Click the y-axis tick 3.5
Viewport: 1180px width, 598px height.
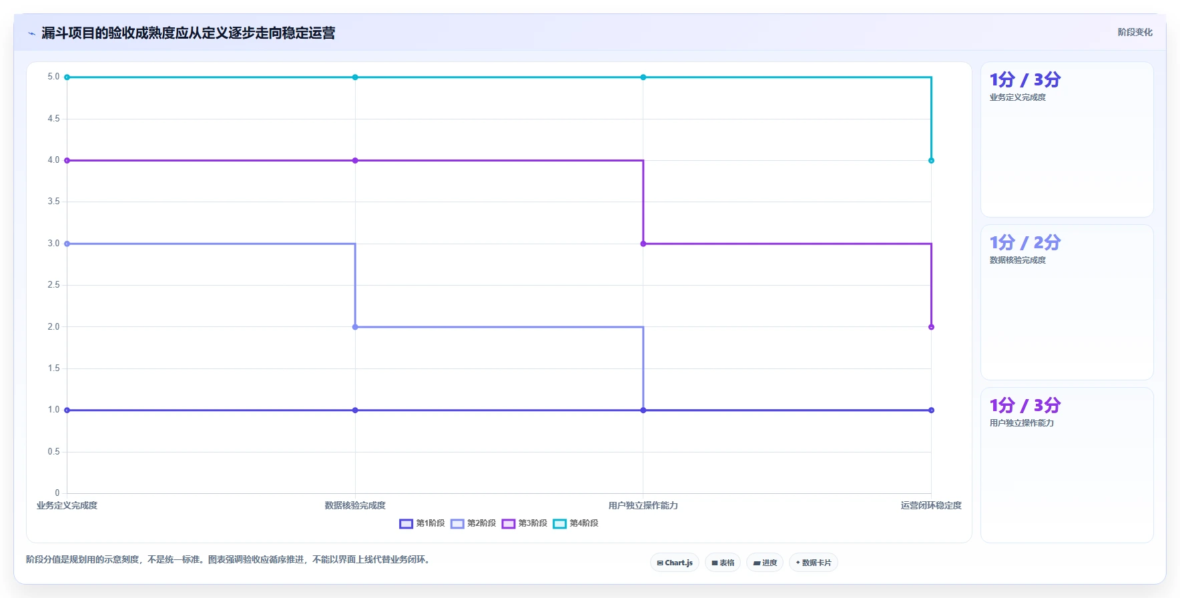point(53,202)
